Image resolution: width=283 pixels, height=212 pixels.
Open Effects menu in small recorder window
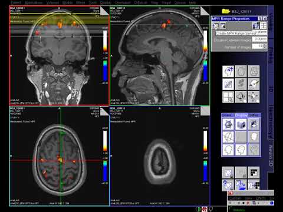(261, 198)
